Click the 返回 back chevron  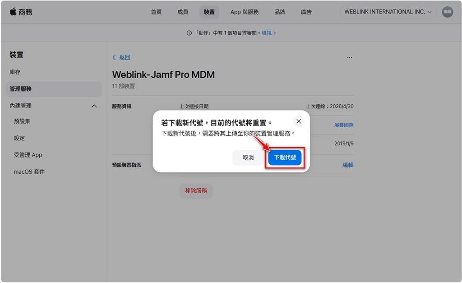(x=115, y=58)
